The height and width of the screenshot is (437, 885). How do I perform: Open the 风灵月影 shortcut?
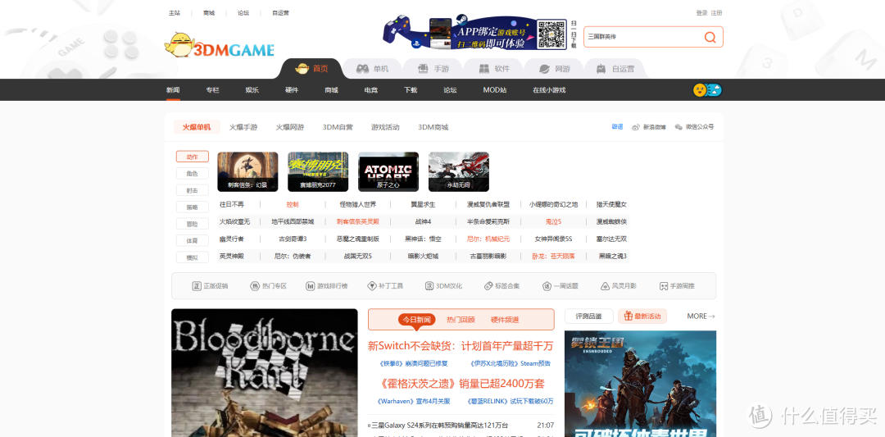point(619,286)
